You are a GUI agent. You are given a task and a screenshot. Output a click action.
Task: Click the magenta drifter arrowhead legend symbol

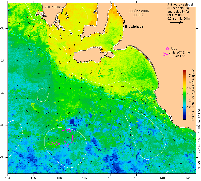click(x=165, y=54)
